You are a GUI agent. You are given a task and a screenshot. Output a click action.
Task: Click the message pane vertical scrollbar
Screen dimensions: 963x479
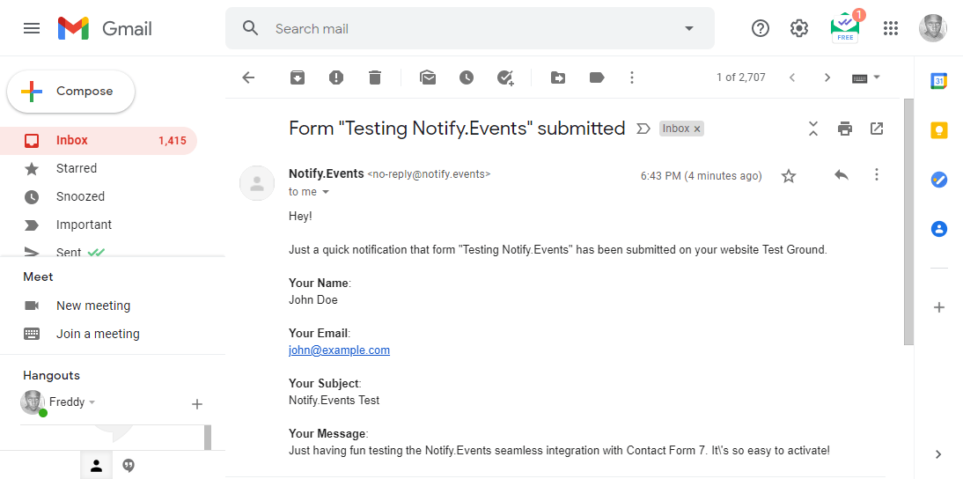pos(908,222)
